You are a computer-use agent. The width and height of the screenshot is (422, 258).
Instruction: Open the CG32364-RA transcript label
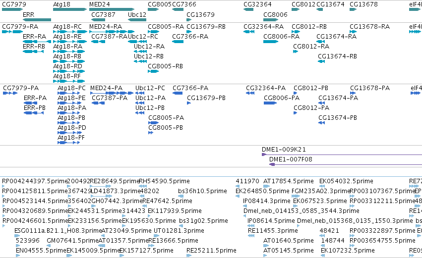click(264, 27)
